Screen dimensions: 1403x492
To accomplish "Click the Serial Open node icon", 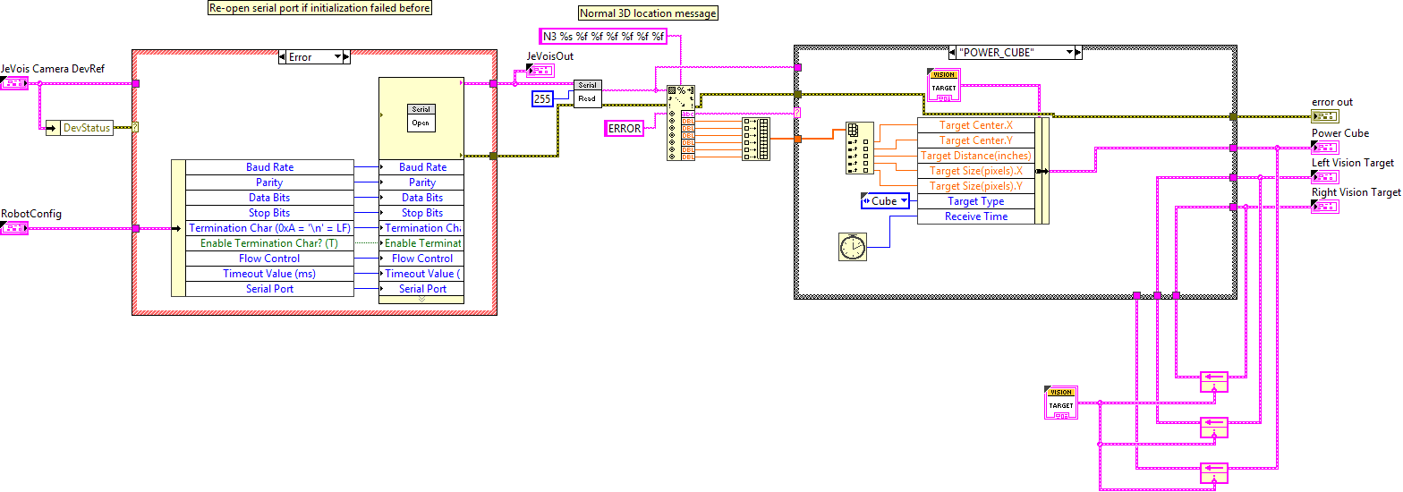I will tap(421, 117).
